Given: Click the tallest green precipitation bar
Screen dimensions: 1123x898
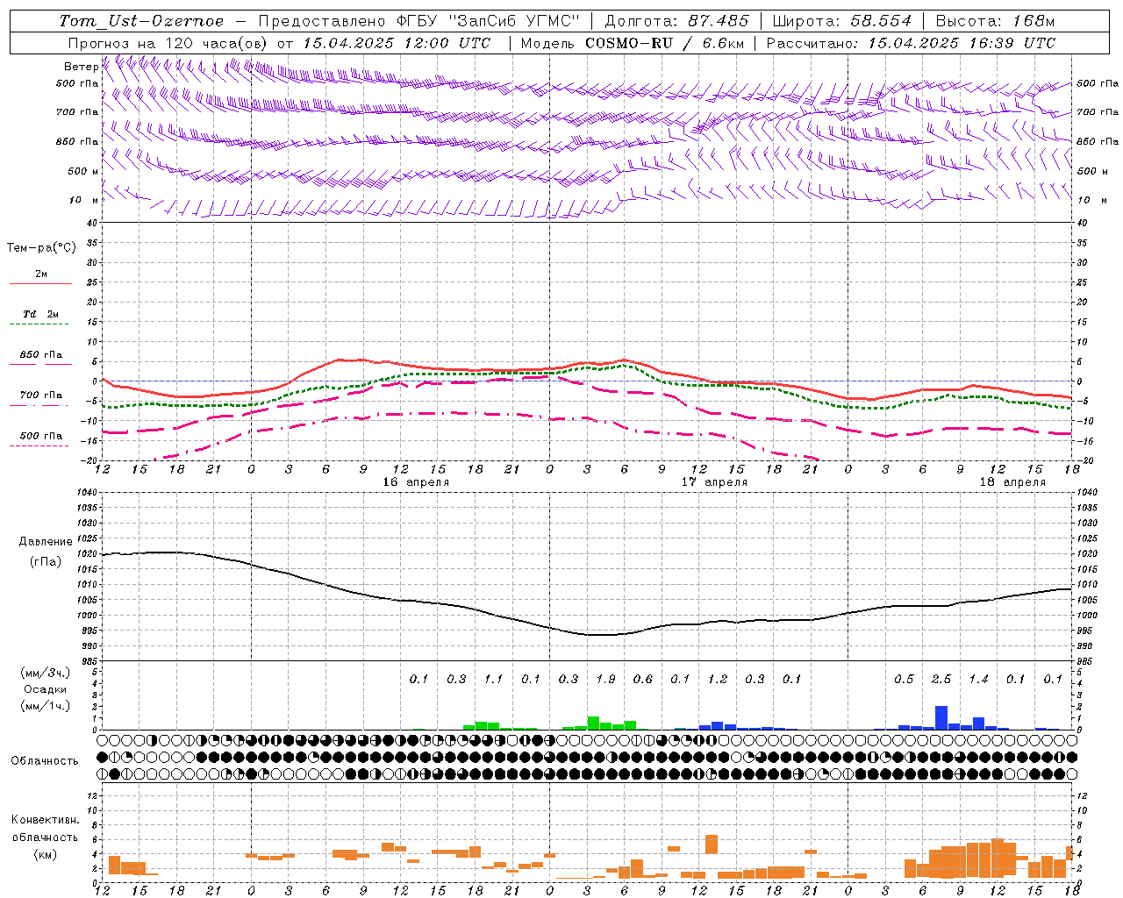Looking at the screenshot, I should (593, 723).
